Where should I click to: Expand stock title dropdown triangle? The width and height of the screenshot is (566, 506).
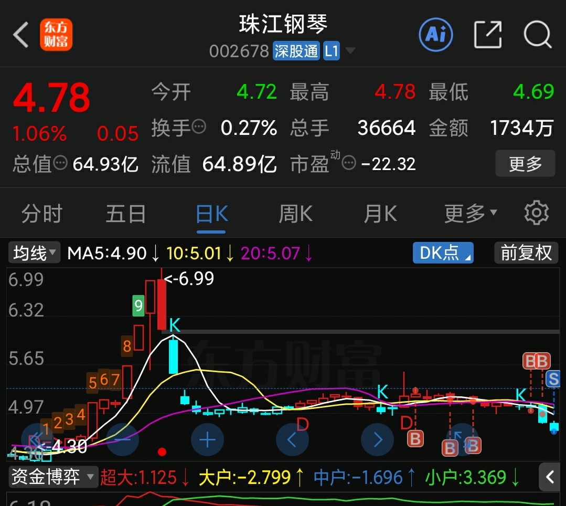350,50
